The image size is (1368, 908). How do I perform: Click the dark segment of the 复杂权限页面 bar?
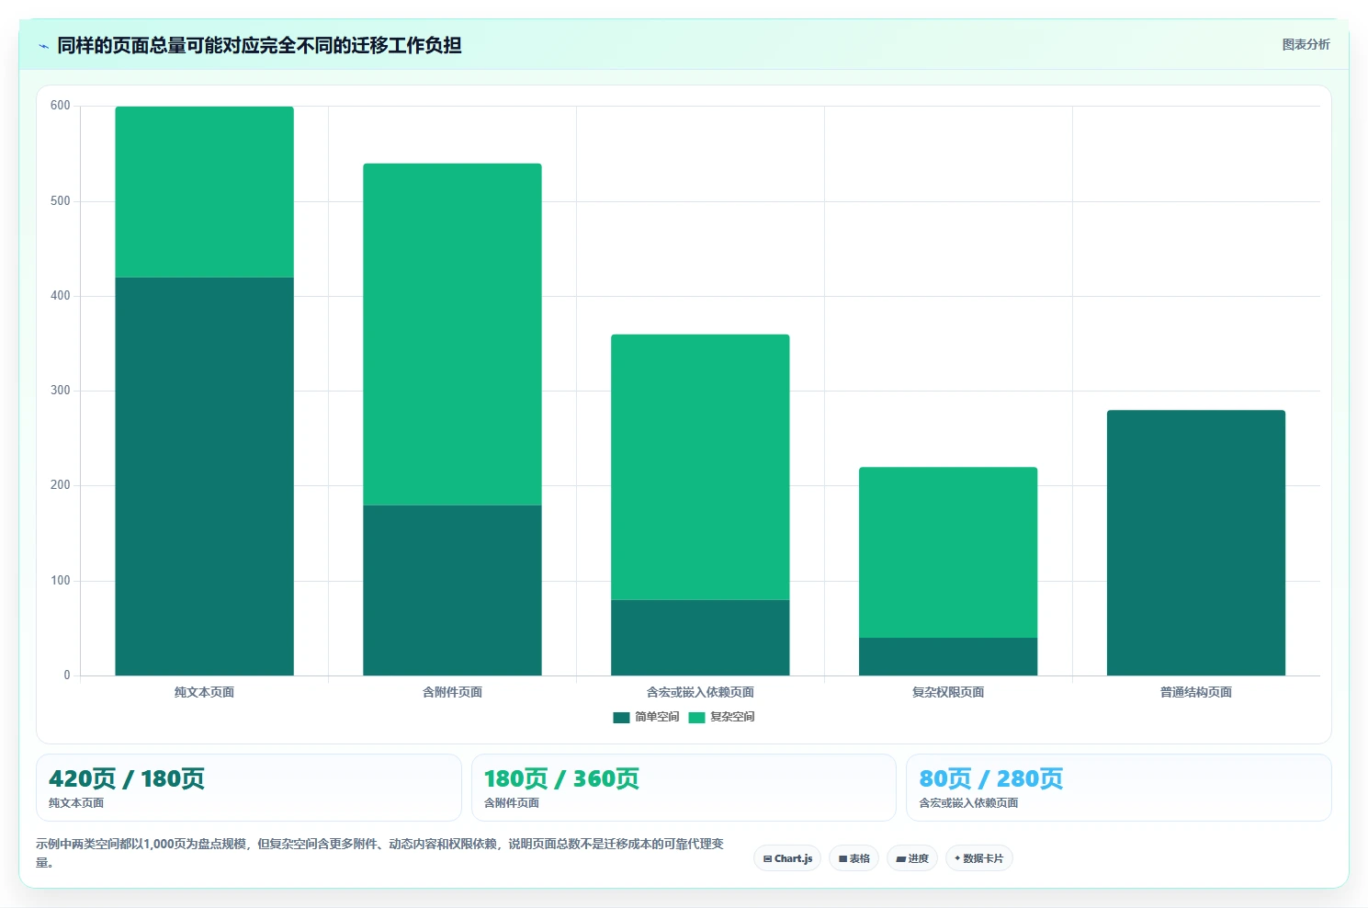pyautogui.click(x=948, y=656)
